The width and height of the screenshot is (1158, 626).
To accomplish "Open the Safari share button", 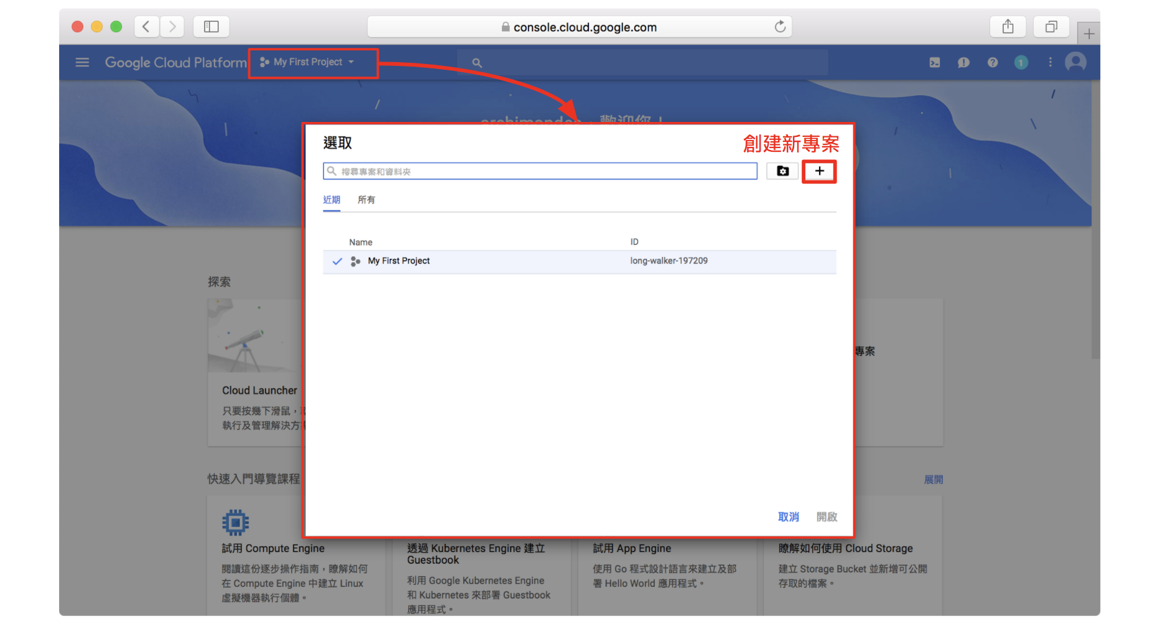I will pos(1007,27).
